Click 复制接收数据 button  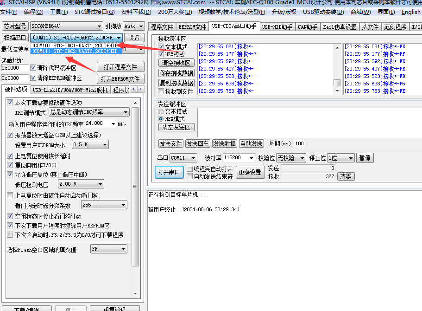(x=176, y=83)
